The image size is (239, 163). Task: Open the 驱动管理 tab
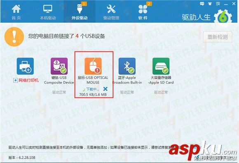[111, 12]
